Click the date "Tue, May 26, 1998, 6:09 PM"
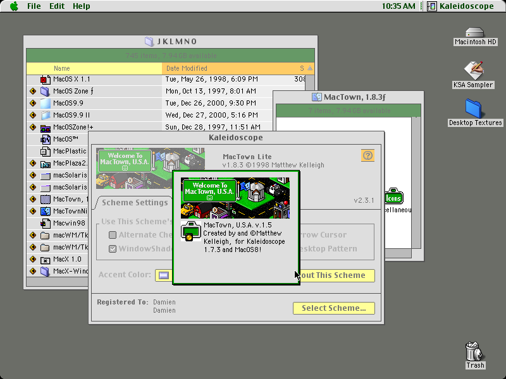 (x=212, y=80)
